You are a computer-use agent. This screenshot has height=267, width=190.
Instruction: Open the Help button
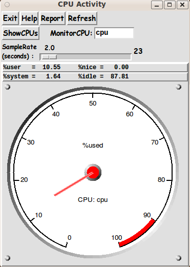pos(29,18)
